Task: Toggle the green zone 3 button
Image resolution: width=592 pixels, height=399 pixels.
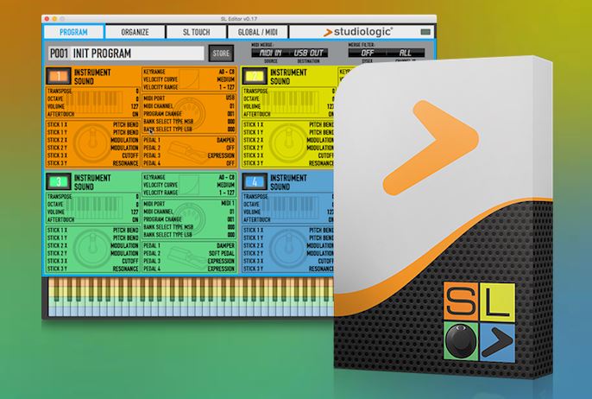Action: (59, 181)
